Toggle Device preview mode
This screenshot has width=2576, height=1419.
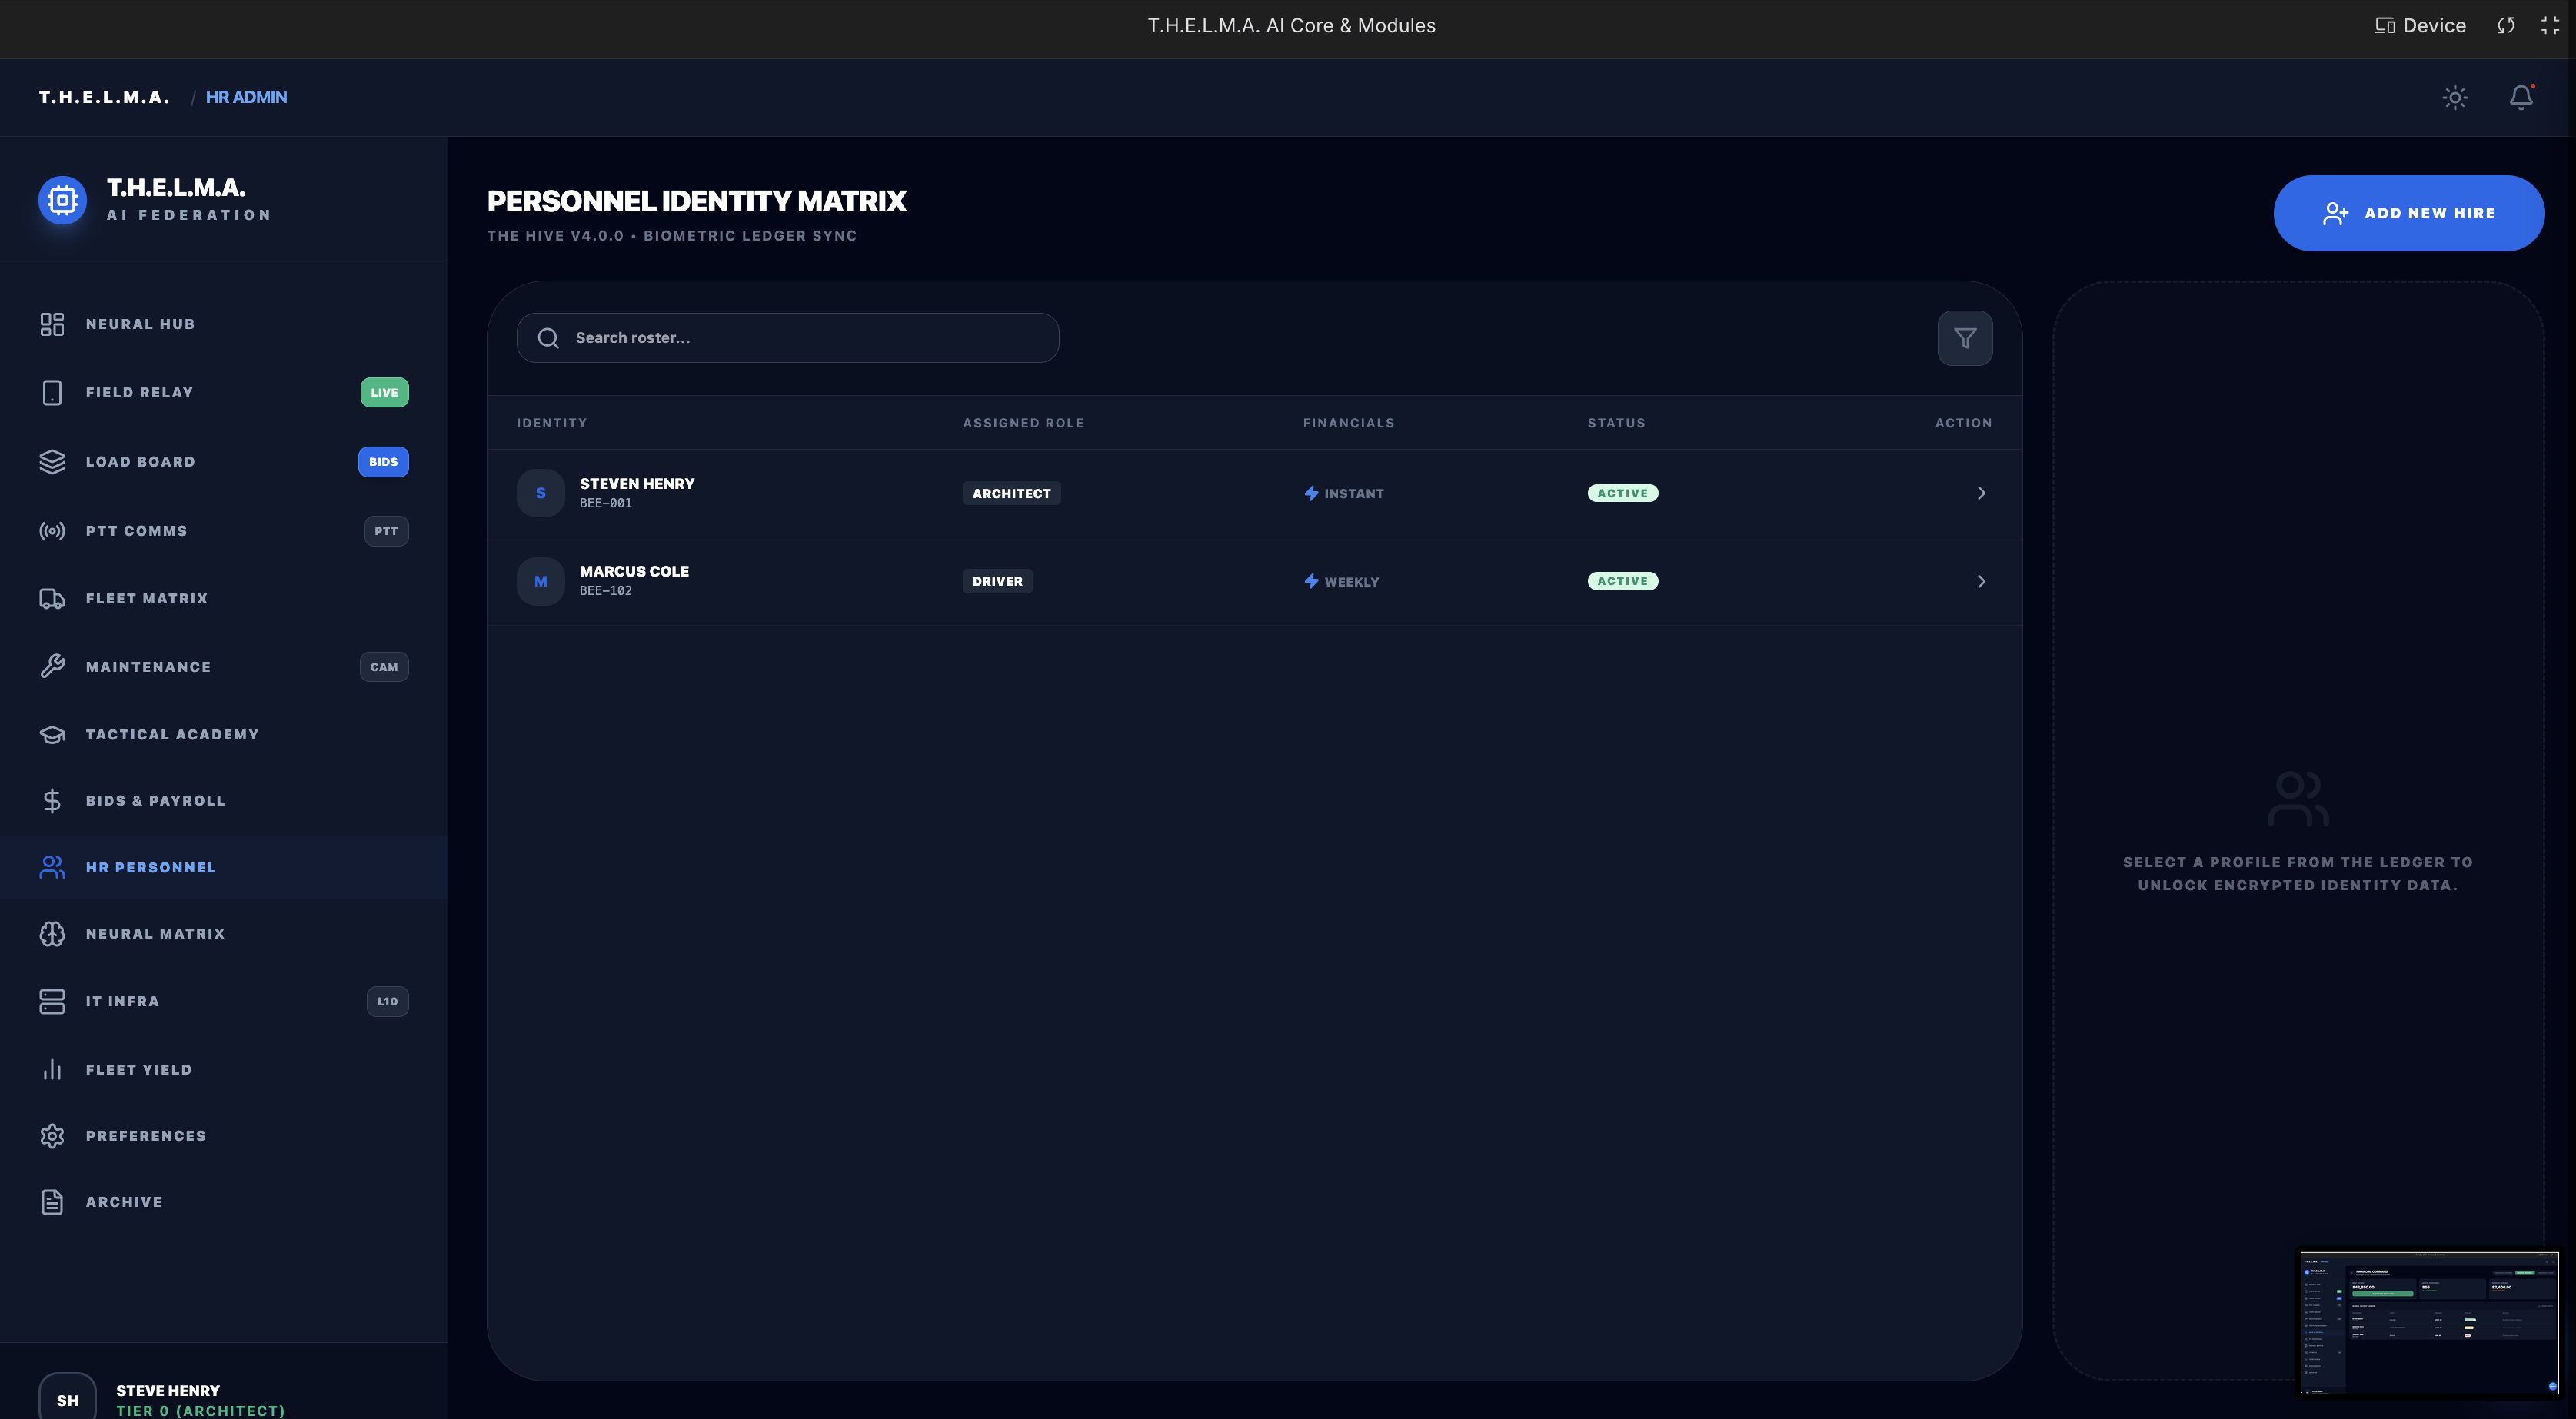(x=2421, y=26)
